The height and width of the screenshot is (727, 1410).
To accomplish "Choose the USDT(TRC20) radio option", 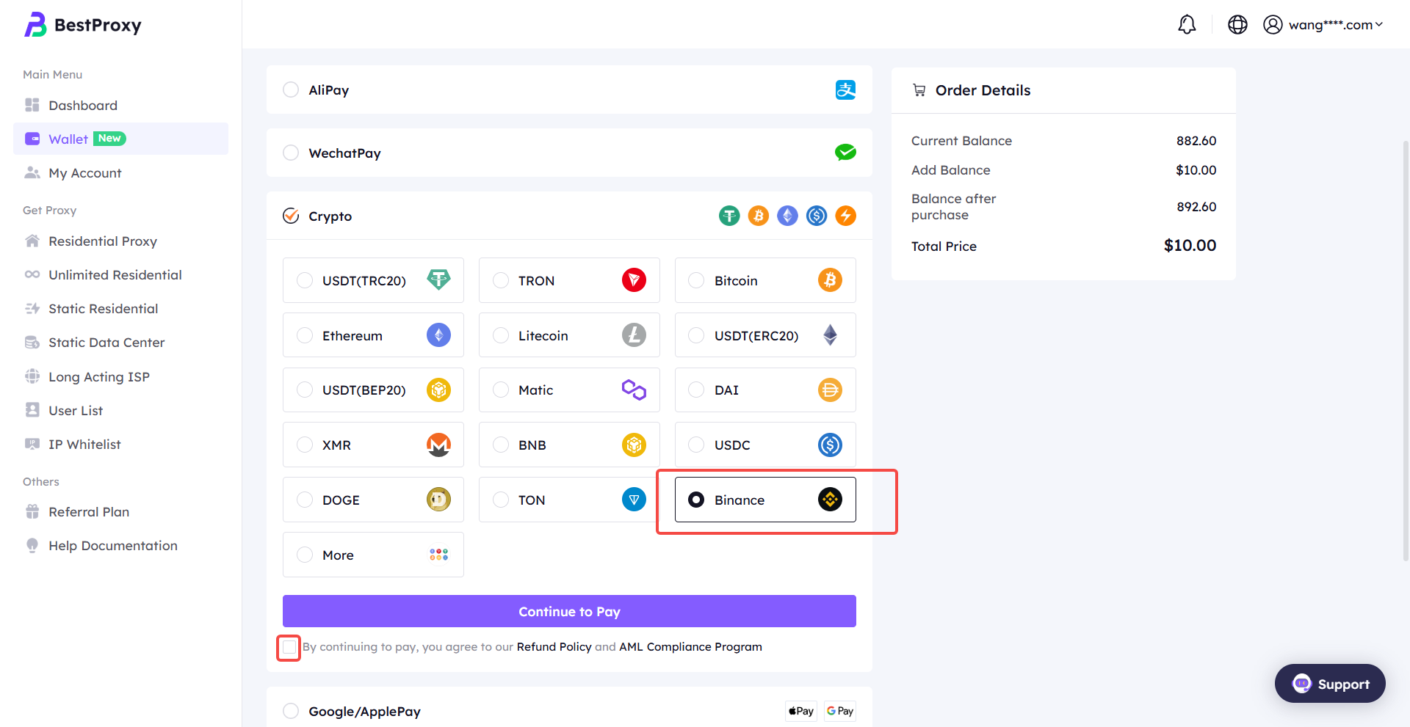I will point(305,280).
